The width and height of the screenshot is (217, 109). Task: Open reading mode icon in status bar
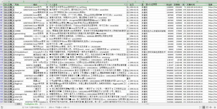[x=211, y=107]
